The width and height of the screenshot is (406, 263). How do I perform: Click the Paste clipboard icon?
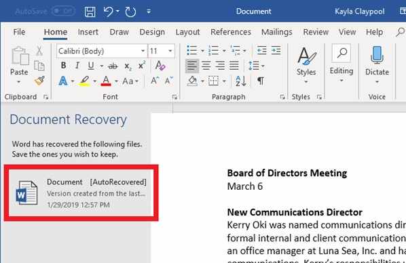point(20,56)
